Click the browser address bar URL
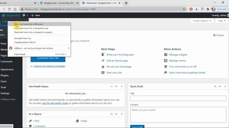The height and width of the screenshot is (128, 229). (68, 9)
